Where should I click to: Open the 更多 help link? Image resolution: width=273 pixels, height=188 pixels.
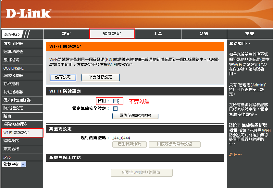point(235,154)
